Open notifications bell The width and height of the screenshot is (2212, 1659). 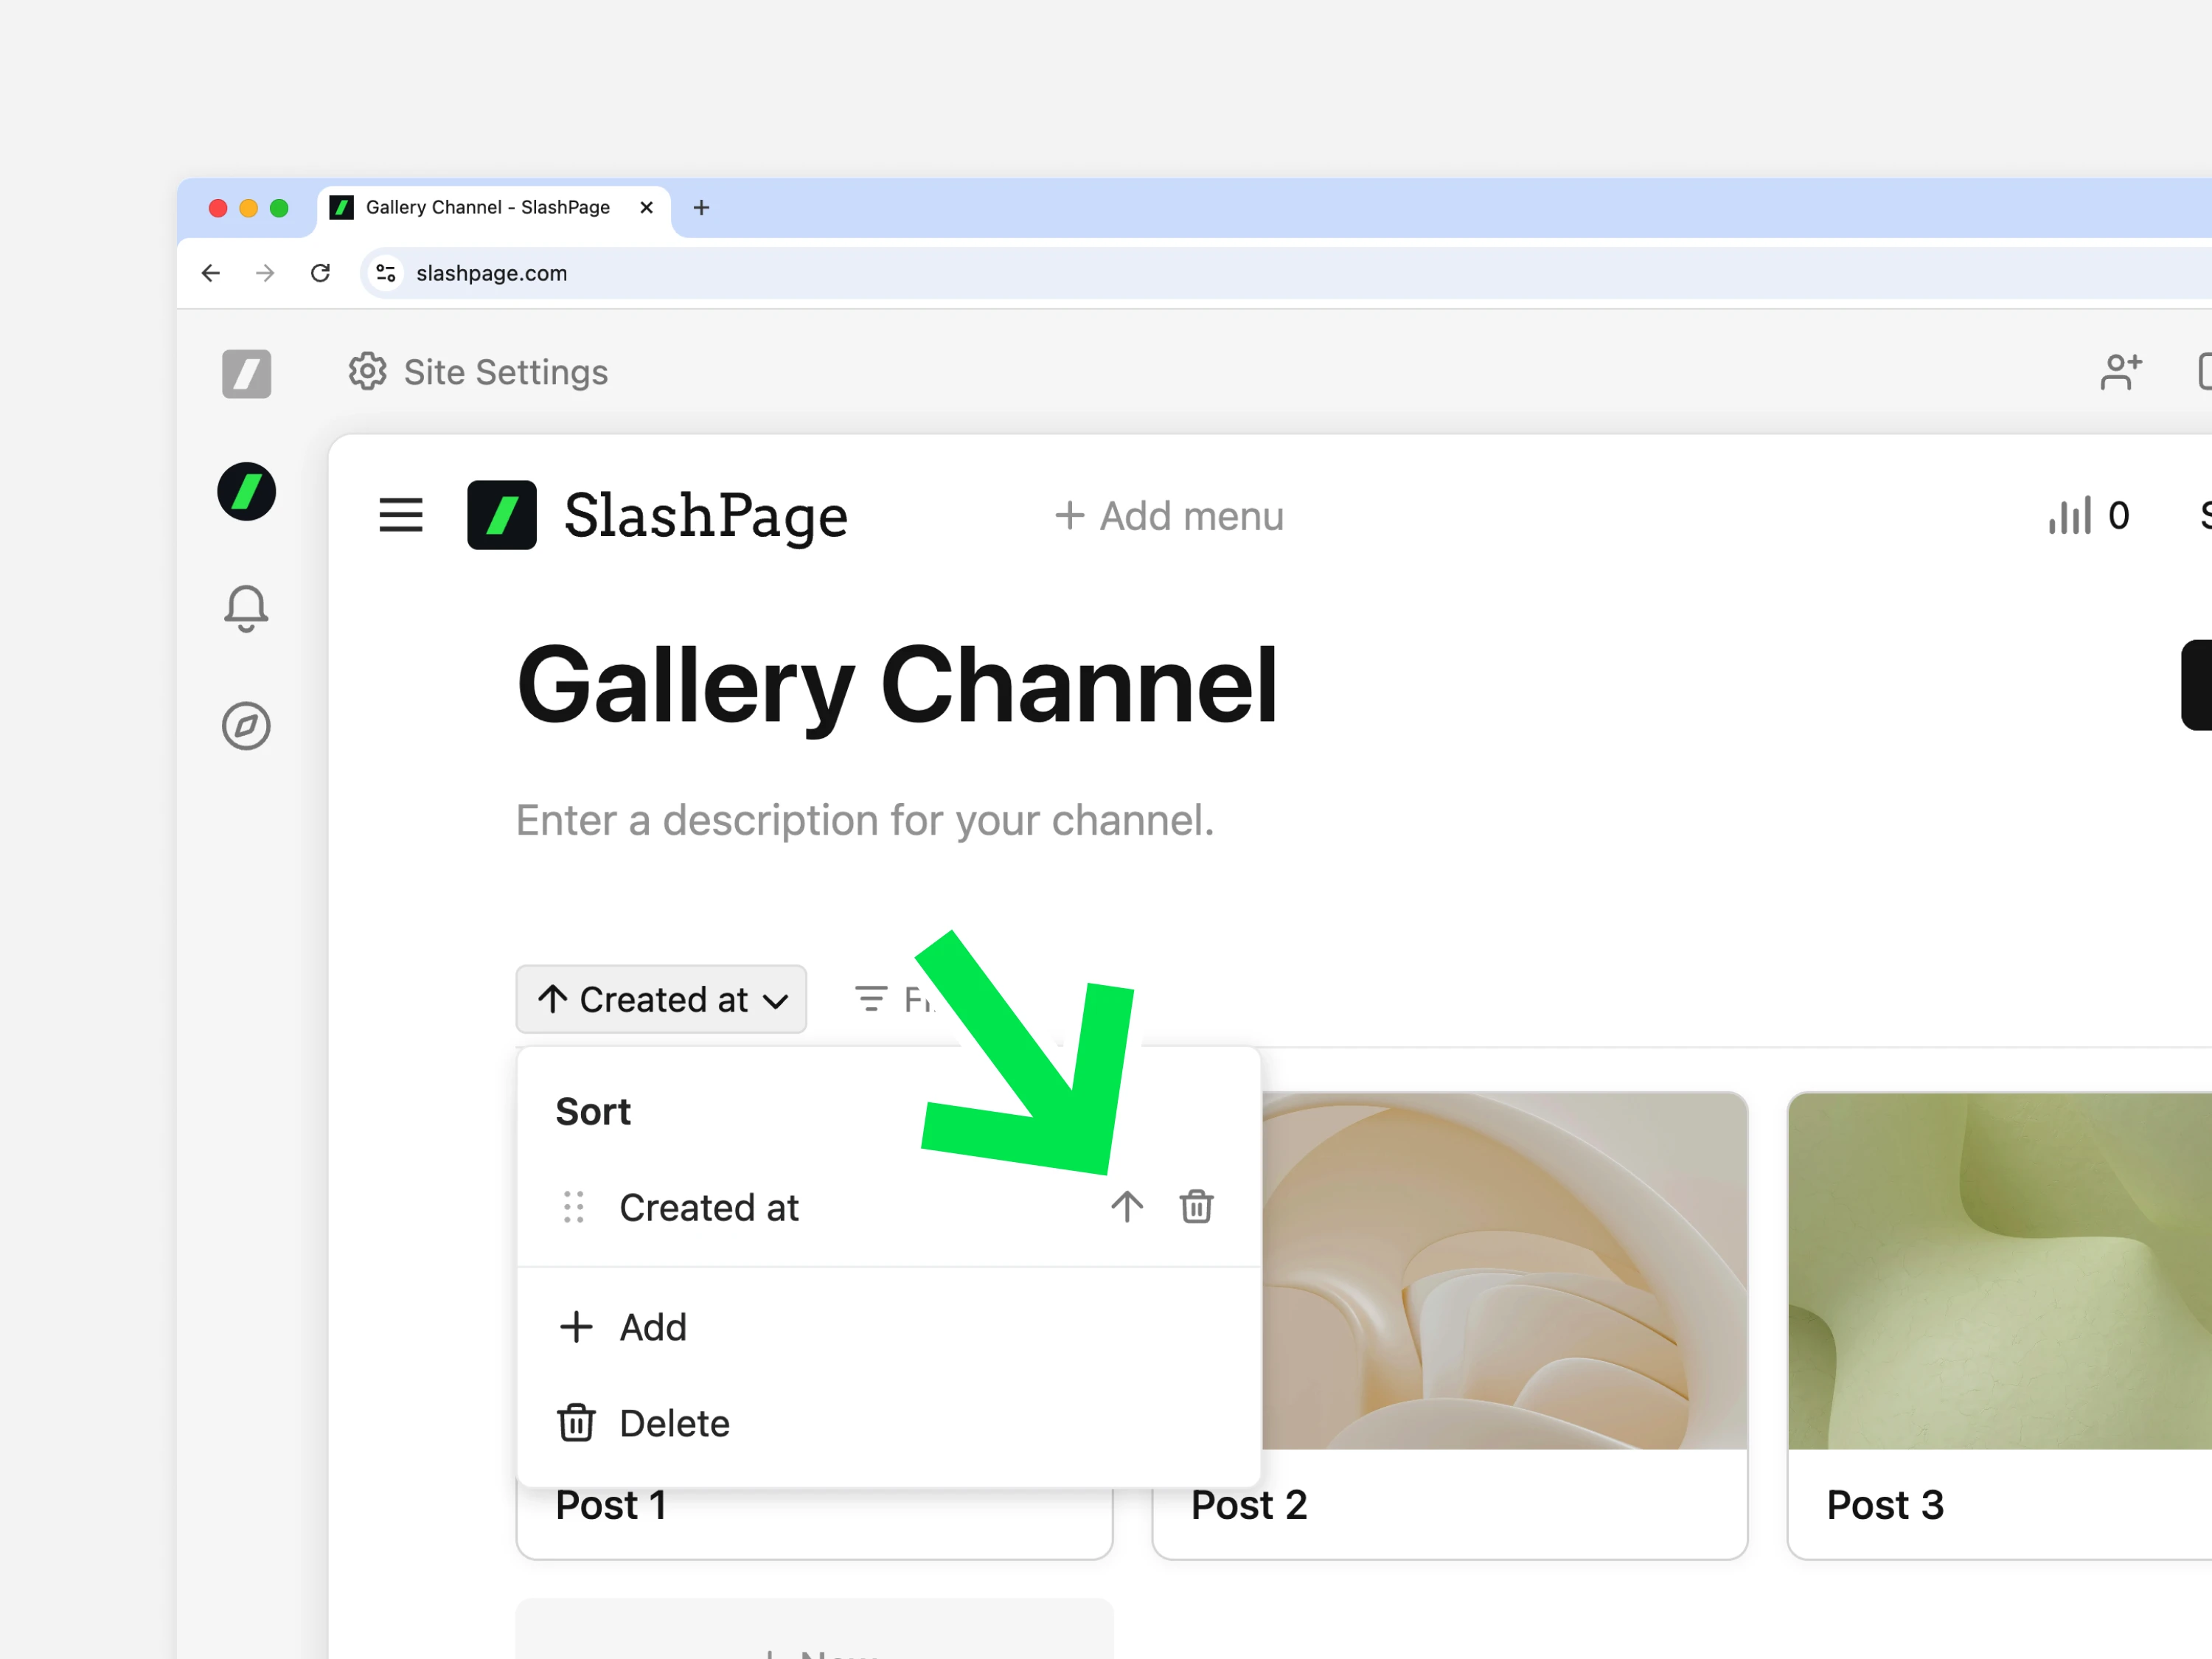coord(246,608)
